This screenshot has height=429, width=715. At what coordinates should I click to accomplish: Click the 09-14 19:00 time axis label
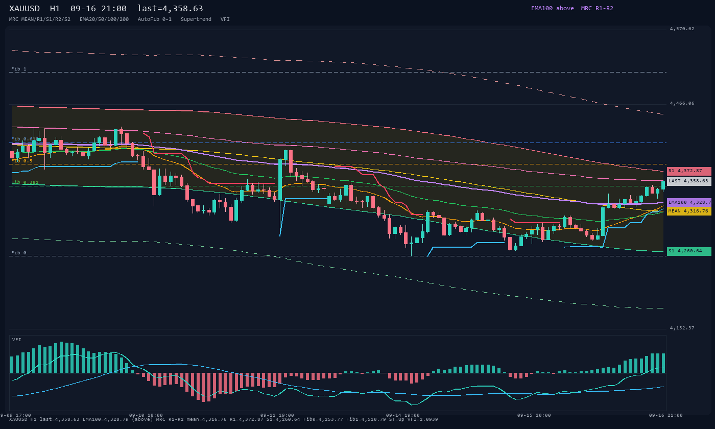point(403,415)
